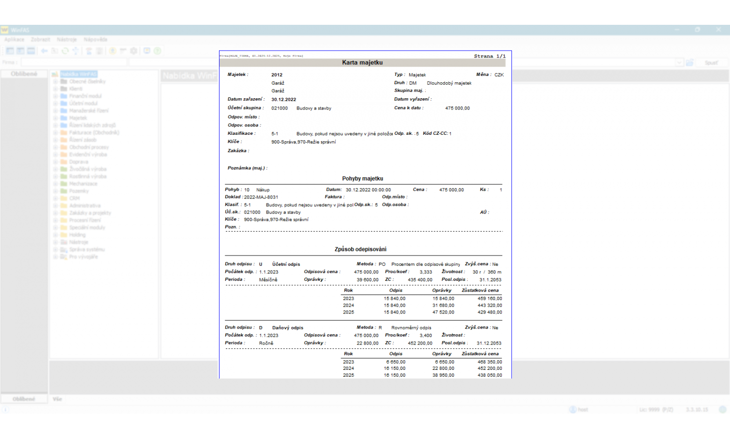Screen dimensions: 730x438
Task: Expand the CRM tree node
Action: [55, 198]
